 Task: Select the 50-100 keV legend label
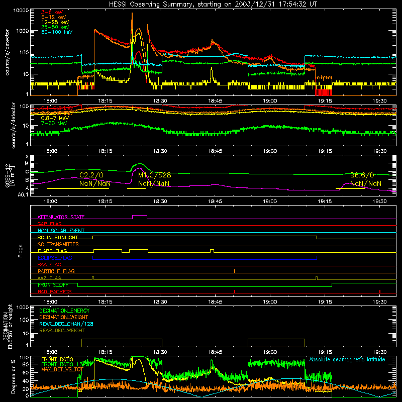point(57,32)
